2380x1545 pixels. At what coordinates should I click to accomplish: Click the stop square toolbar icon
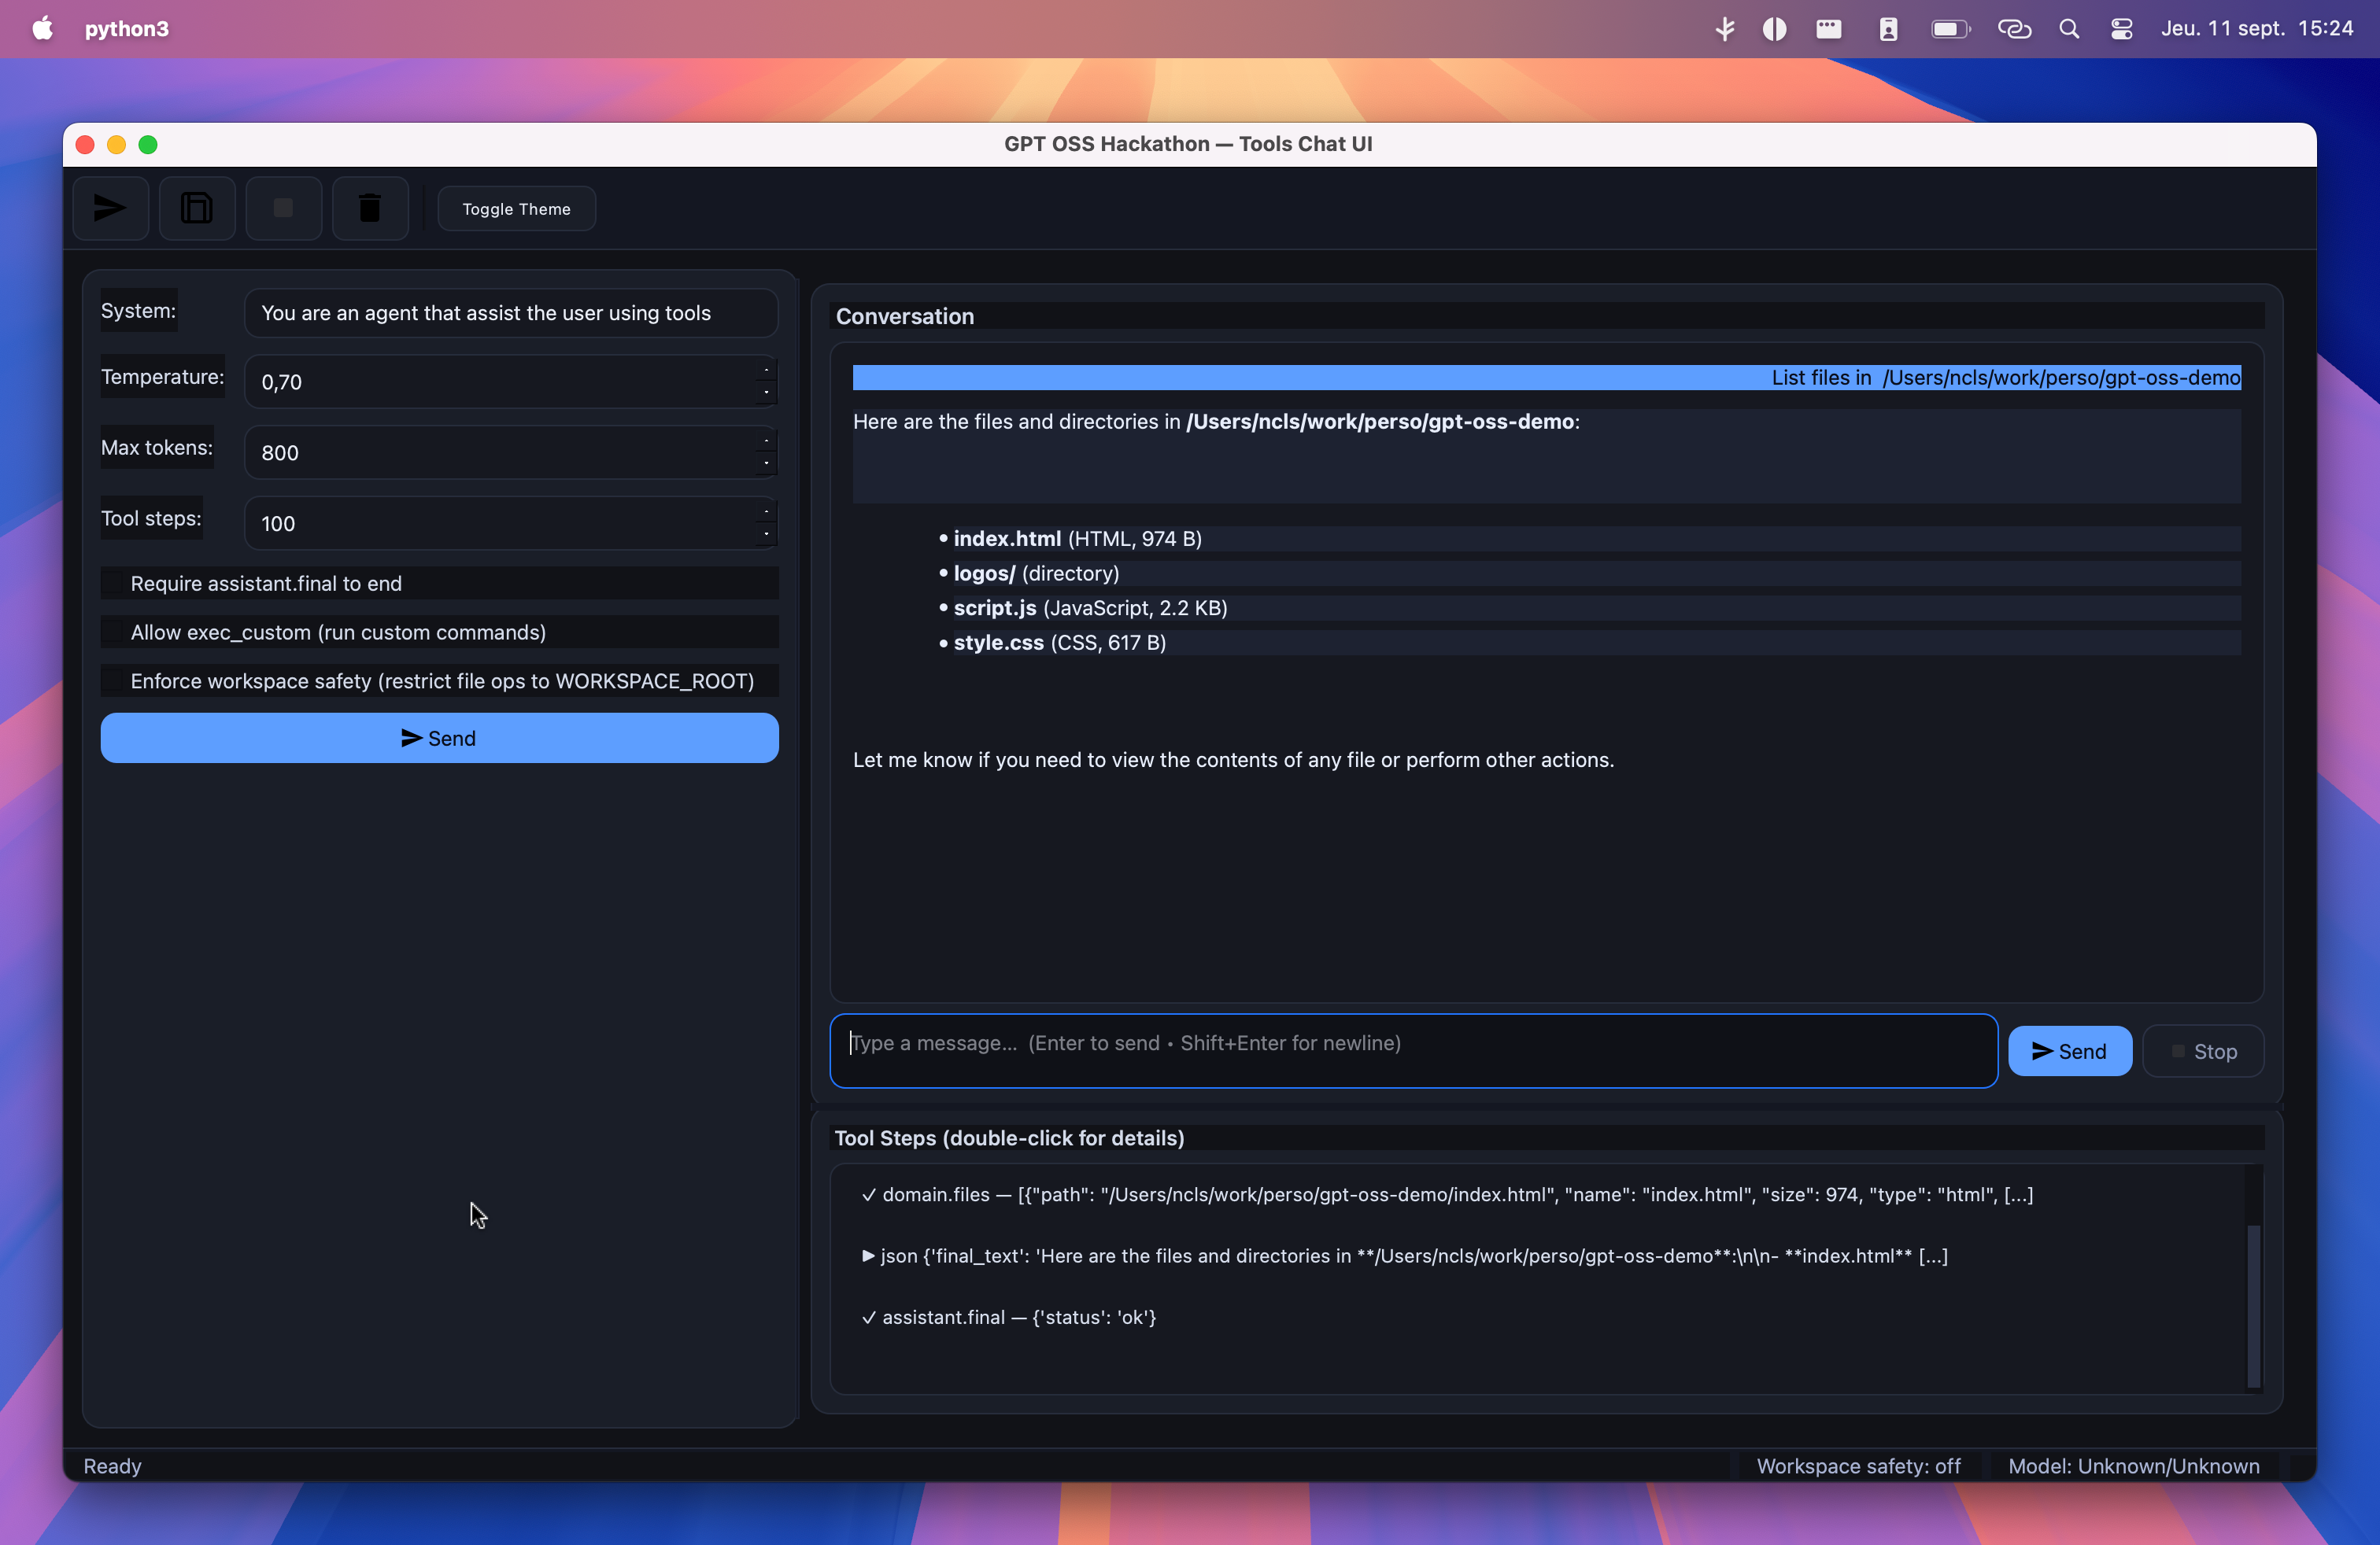pyautogui.click(x=283, y=208)
